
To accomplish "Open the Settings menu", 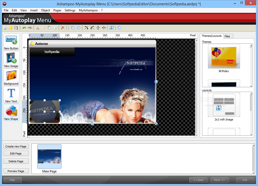I will click(x=70, y=10).
